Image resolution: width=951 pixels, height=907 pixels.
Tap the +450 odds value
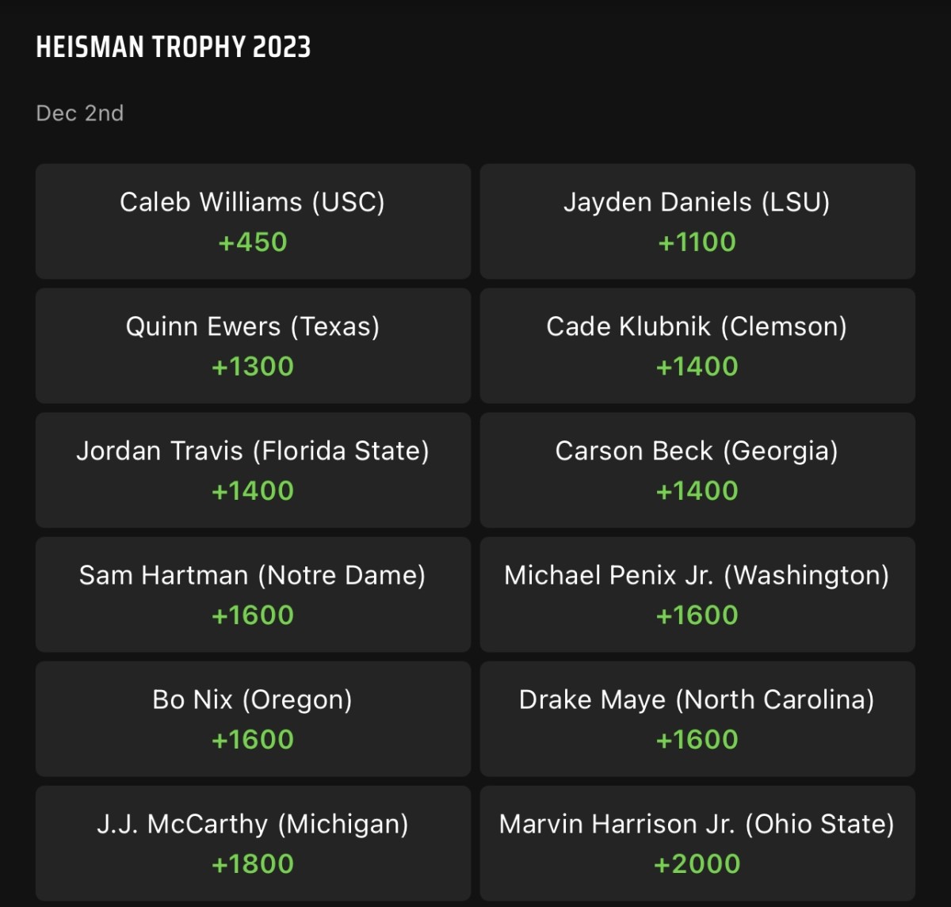pos(253,242)
